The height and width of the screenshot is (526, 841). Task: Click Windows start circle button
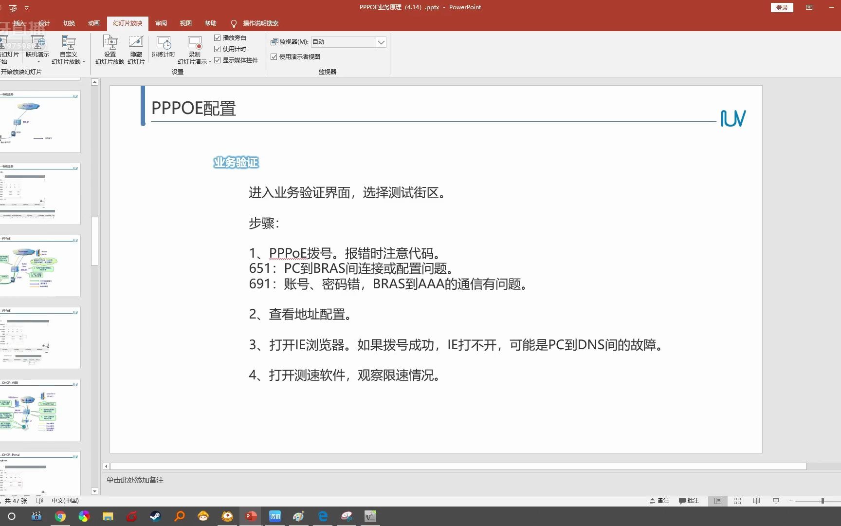(12, 516)
